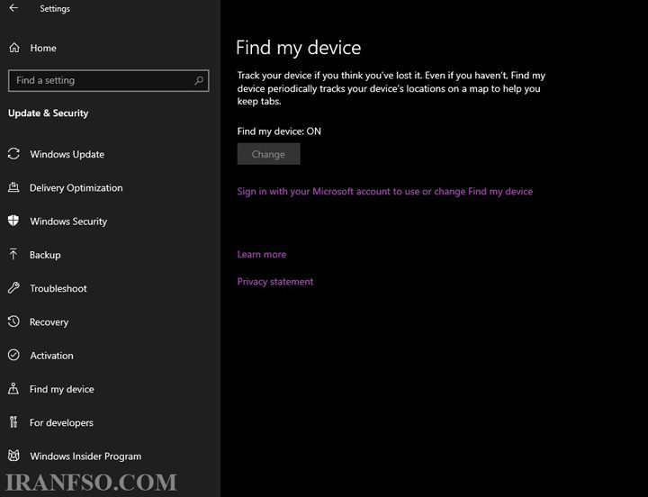Click the magnifier icon in search box
This screenshot has width=648, height=497.
pos(199,80)
